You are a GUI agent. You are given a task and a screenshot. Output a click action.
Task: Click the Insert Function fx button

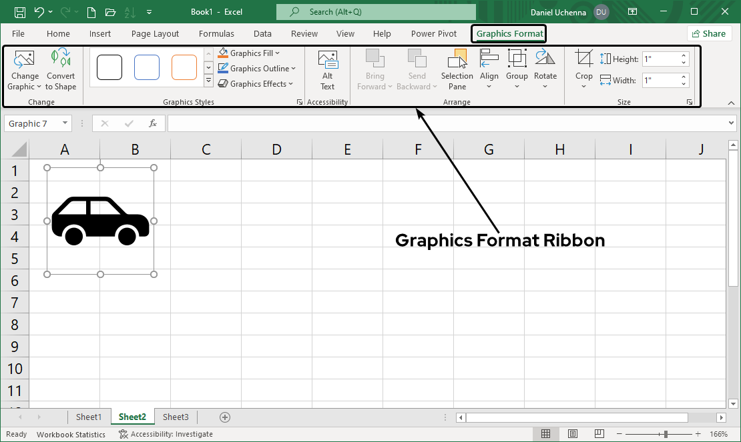tap(153, 123)
